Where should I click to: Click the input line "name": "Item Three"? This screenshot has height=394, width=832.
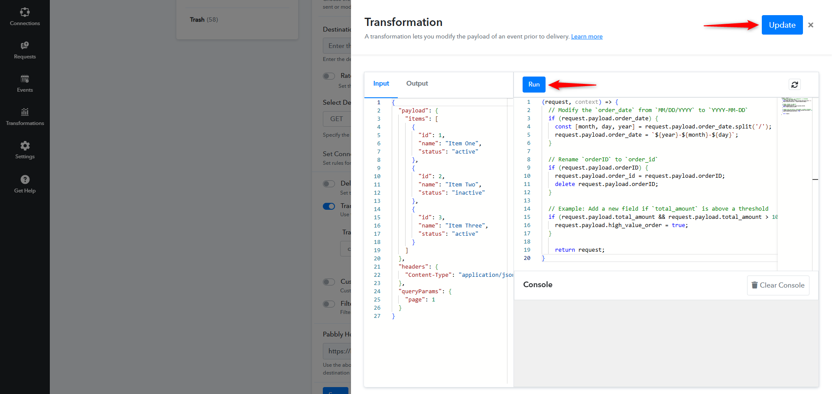[x=453, y=226]
